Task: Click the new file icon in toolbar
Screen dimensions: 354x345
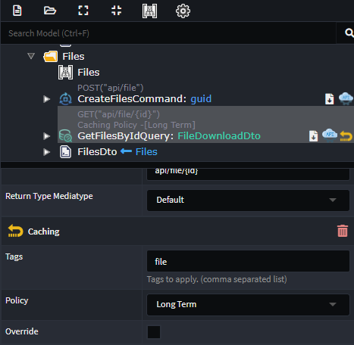Action: (17, 11)
